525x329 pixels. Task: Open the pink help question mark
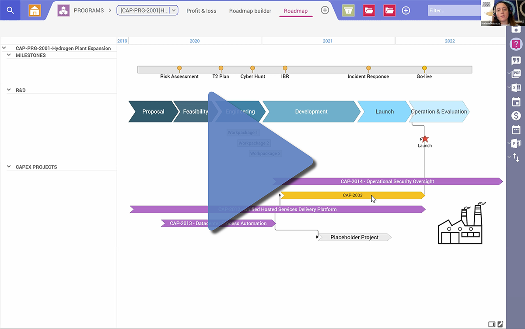click(x=516, y=44)
